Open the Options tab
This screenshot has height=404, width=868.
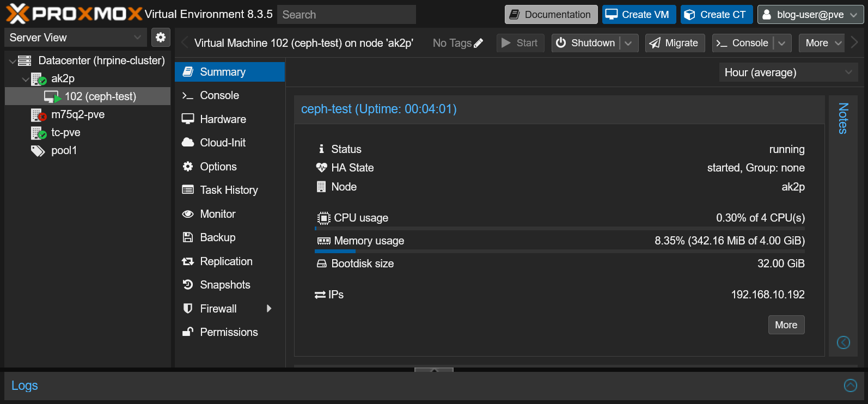(x=230, y=167)
